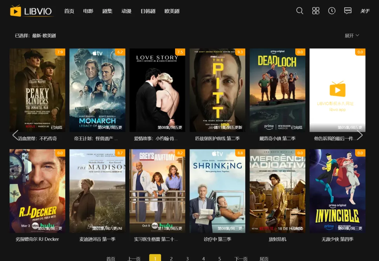Open the category grid icon
Screen dimensions: 379x261
point(316,11)
